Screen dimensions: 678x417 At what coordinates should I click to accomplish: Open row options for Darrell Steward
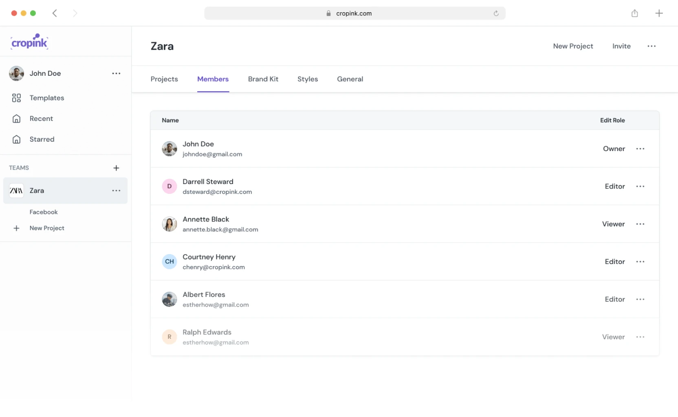pyautogui.click(x=640, y=186)
